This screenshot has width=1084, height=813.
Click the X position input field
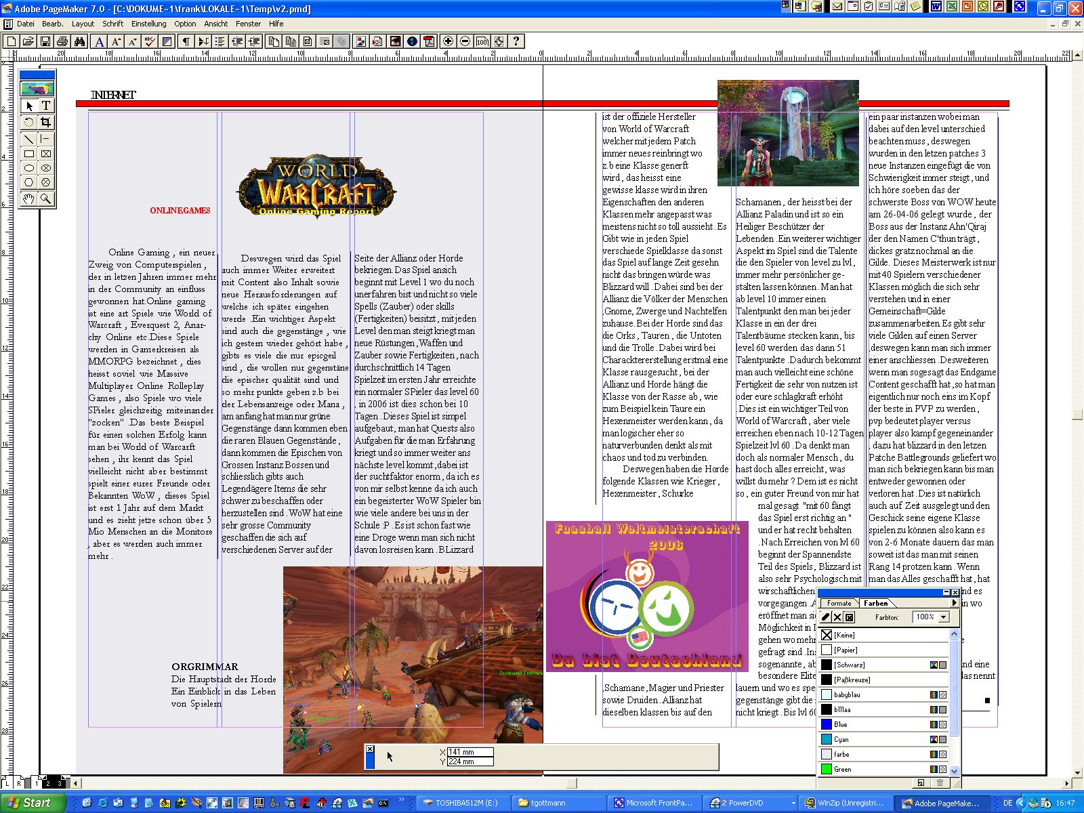coord(470,752)
